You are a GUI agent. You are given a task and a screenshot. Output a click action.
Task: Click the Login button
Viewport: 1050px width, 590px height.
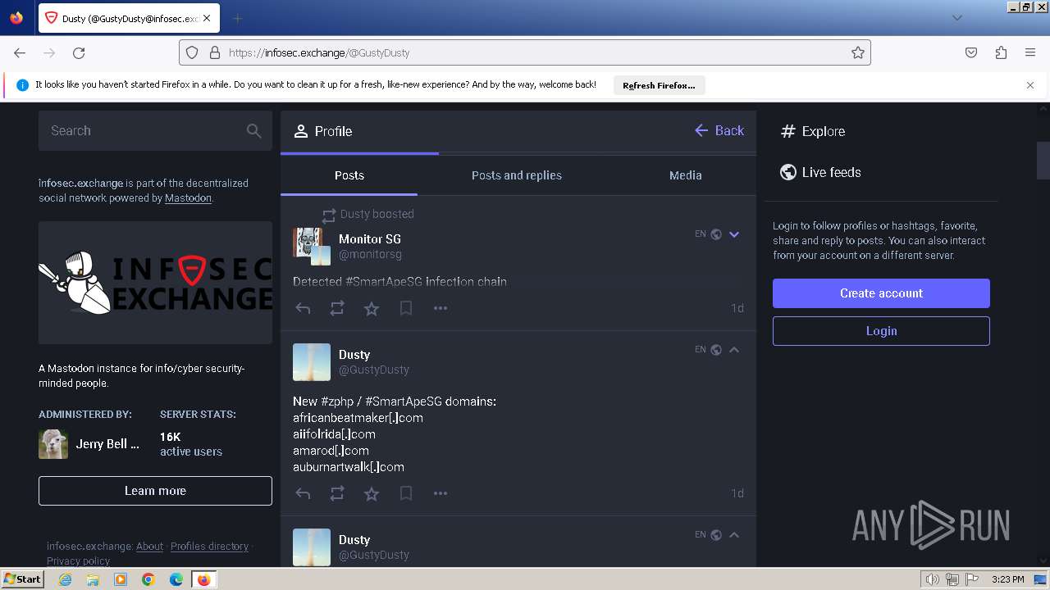(x=881, y=331)
